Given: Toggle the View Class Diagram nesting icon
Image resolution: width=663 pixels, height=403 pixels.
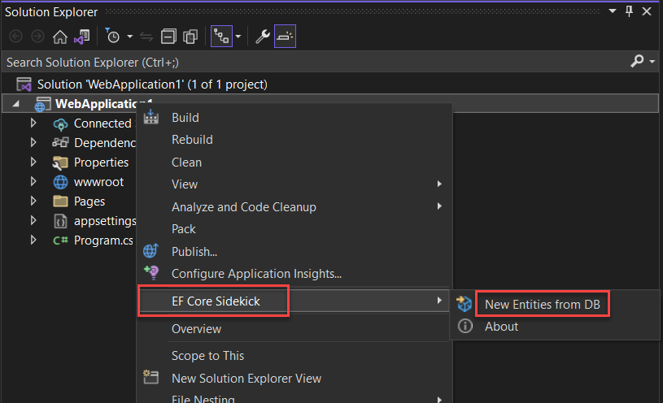Looking at the screenshot, I should pyautogui.click(x=221, y=37).
